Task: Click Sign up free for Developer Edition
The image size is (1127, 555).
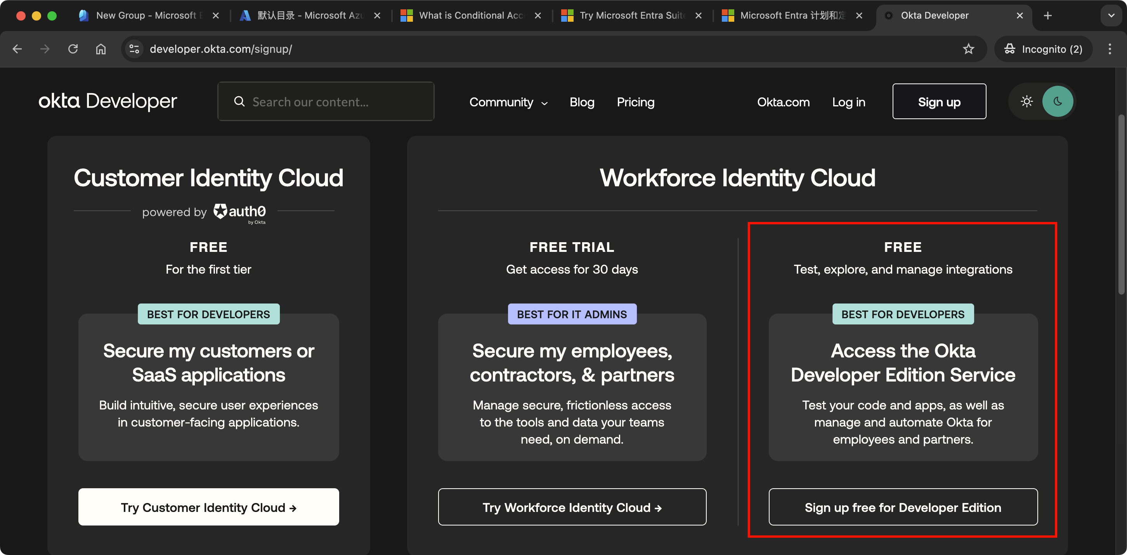Action: 903,507
